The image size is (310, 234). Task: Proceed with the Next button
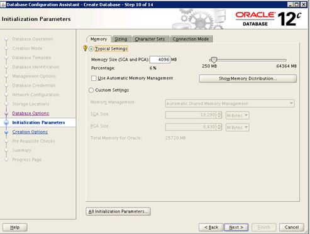click(x=236, y=227)
